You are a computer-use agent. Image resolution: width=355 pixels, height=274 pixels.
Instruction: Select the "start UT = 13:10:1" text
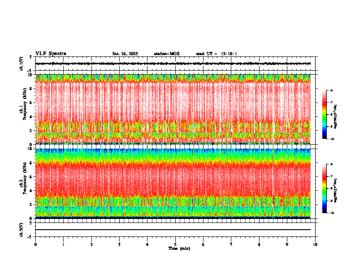click(216, 54)
